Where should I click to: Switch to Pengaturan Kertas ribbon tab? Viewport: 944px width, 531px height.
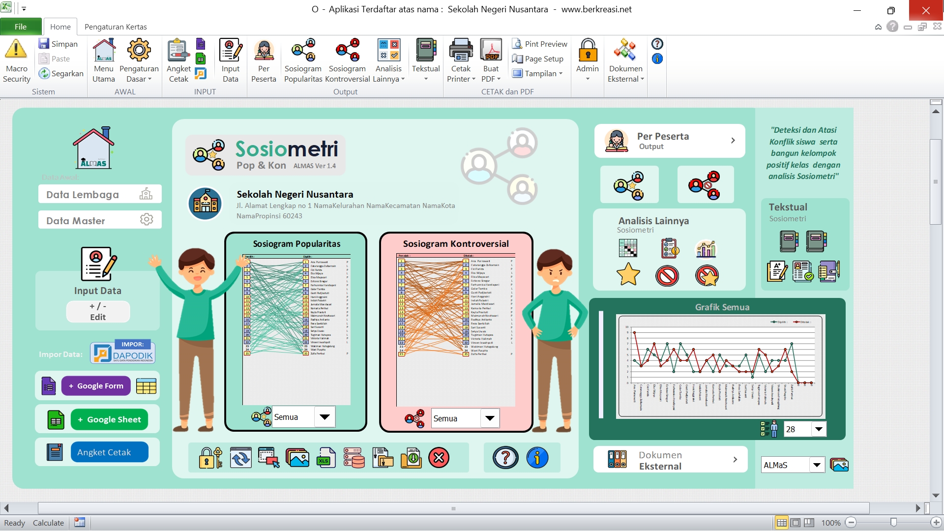point(116,27)
